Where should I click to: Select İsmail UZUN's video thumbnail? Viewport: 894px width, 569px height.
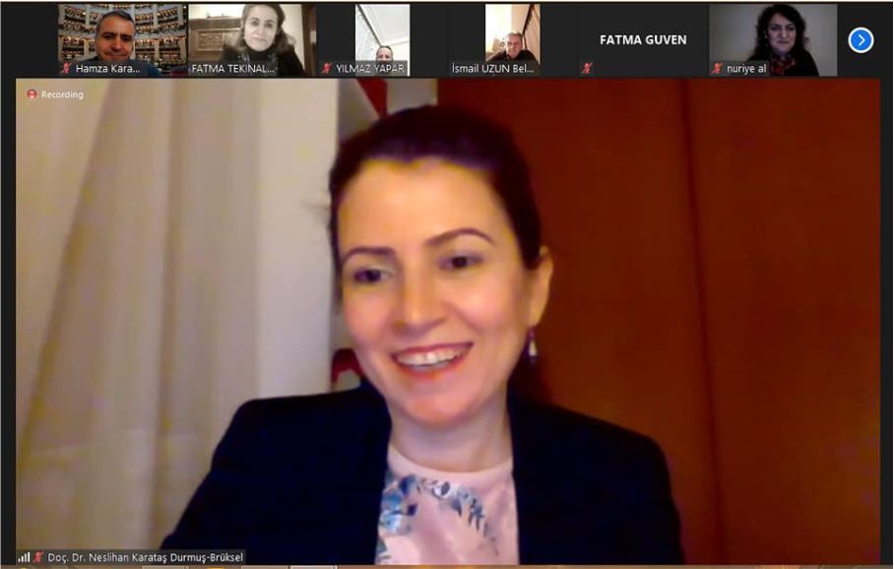[512, 40]
